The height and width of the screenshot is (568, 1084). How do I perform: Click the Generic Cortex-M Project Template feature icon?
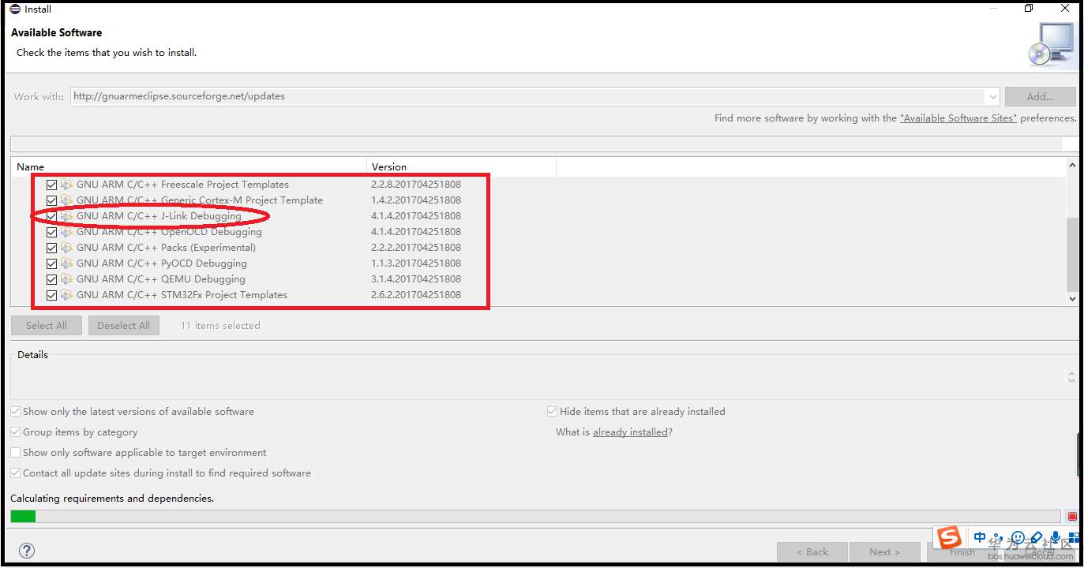(x=66, y=200)
